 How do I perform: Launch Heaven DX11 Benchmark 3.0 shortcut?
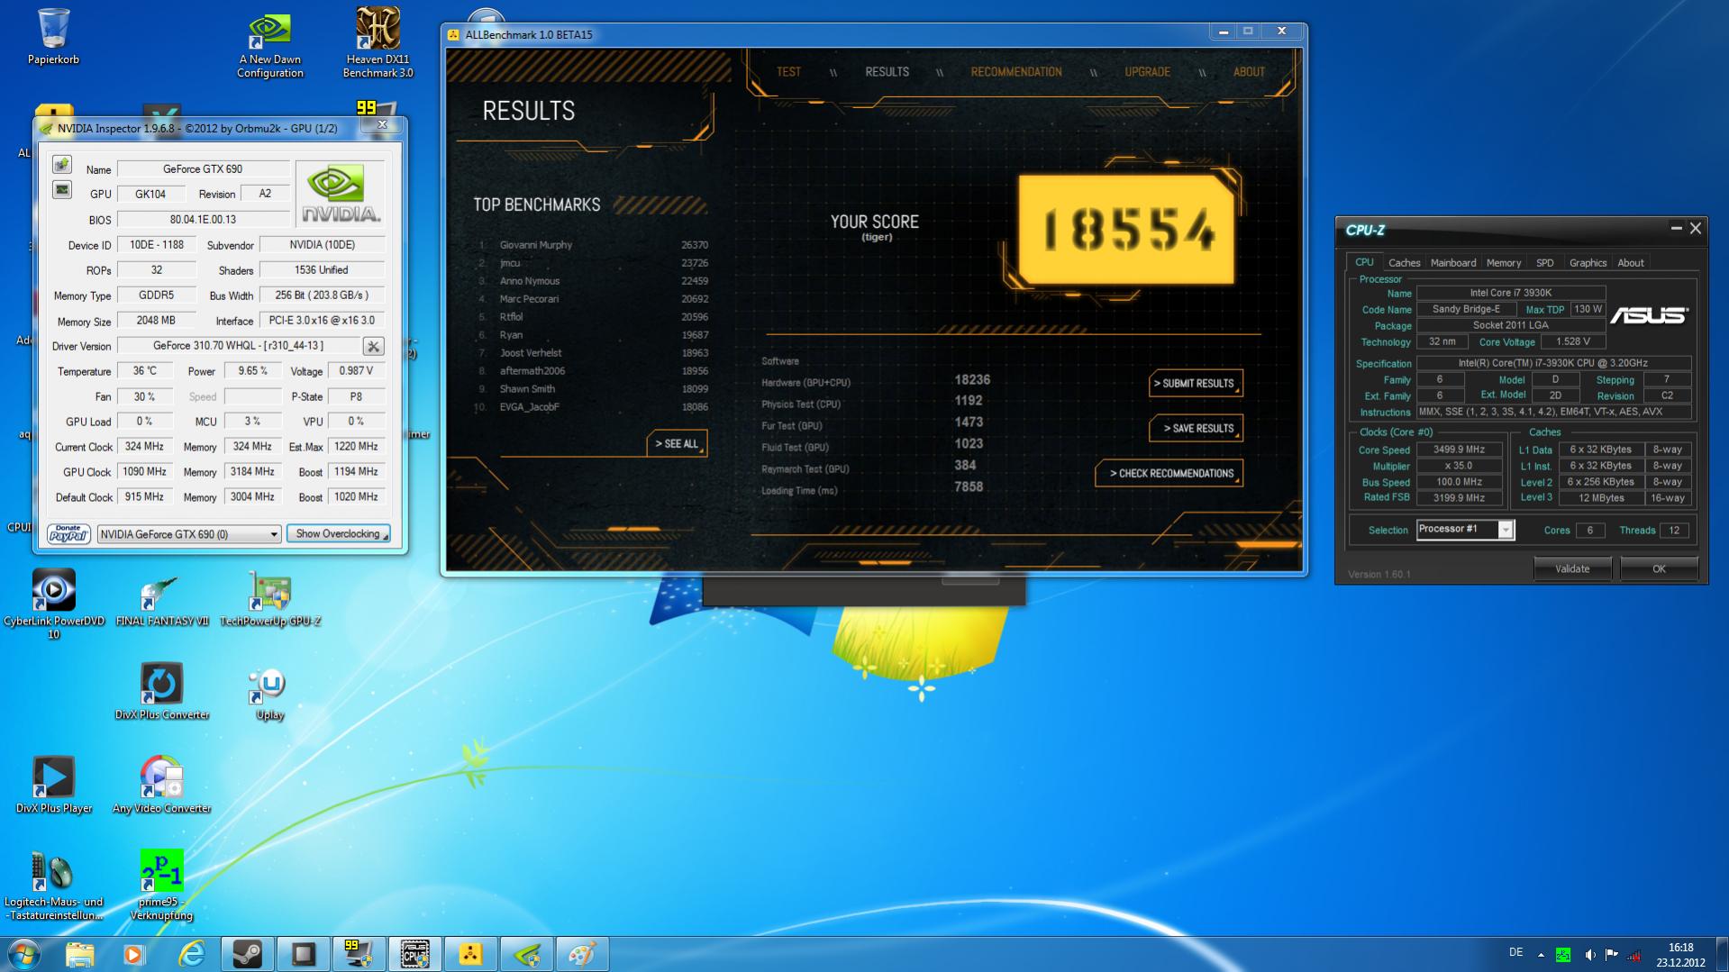pos(378,43)
